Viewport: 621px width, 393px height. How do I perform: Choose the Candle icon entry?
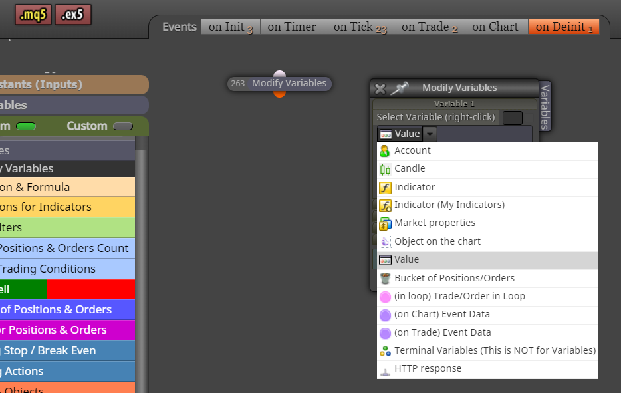(384, 169)
